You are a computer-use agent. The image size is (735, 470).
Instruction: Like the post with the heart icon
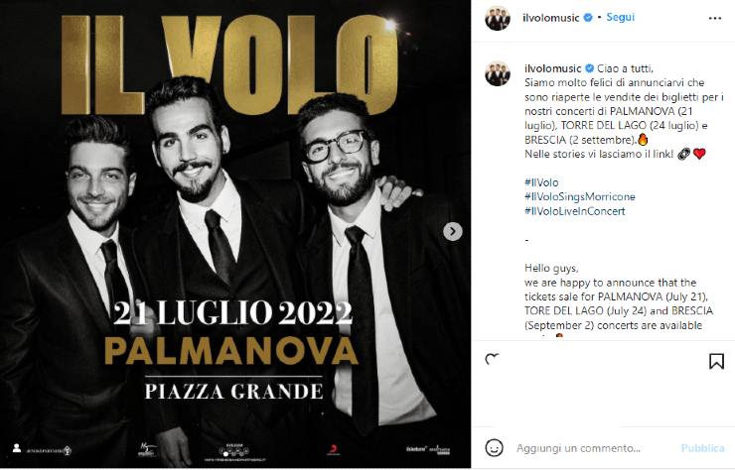[493, 360]
